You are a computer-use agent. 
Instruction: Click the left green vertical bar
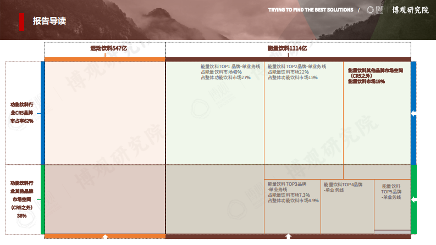[42, 199]
